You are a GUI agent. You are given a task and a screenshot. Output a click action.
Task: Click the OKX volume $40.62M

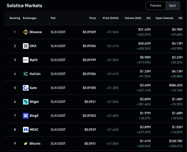pos(144,43)
